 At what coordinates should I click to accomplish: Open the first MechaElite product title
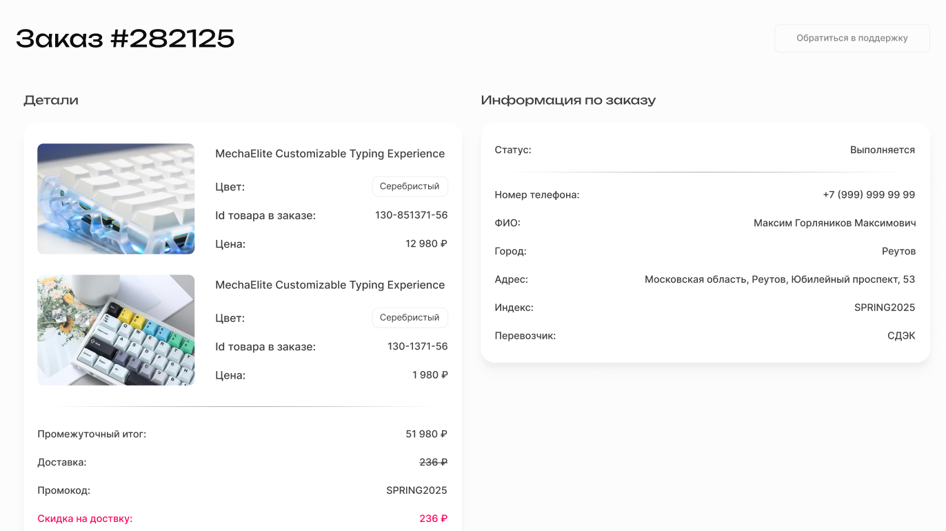pyautogui.click(x=330, y=154)
